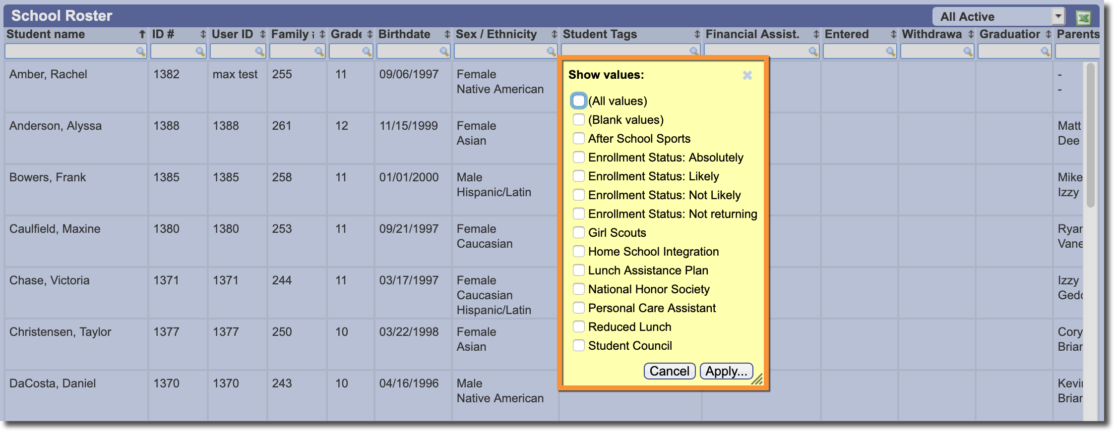This screenshot has height=431, width=1114.
Task: Click the Apply... button
Action: (x=726, y=371)
